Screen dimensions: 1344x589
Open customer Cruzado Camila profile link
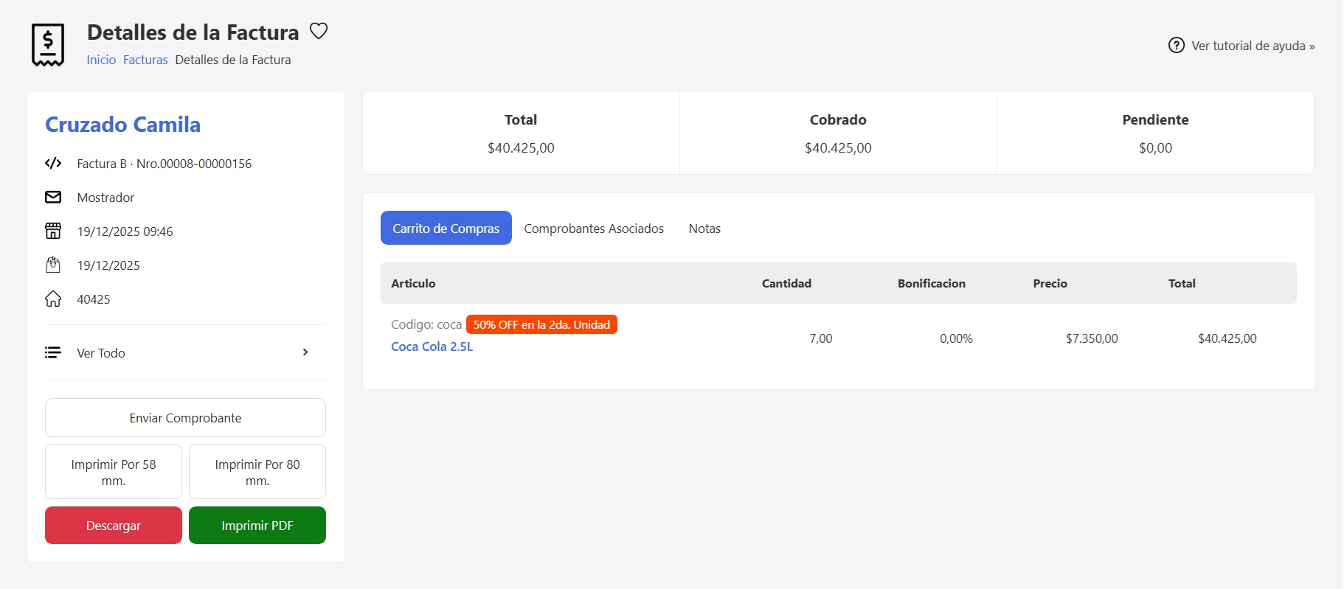[122, 125]
